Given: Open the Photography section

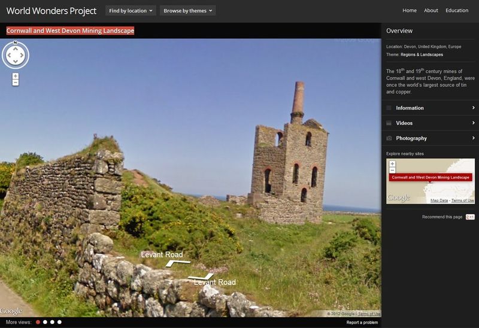Looking at the screenshot, I should tap(431, 138).
